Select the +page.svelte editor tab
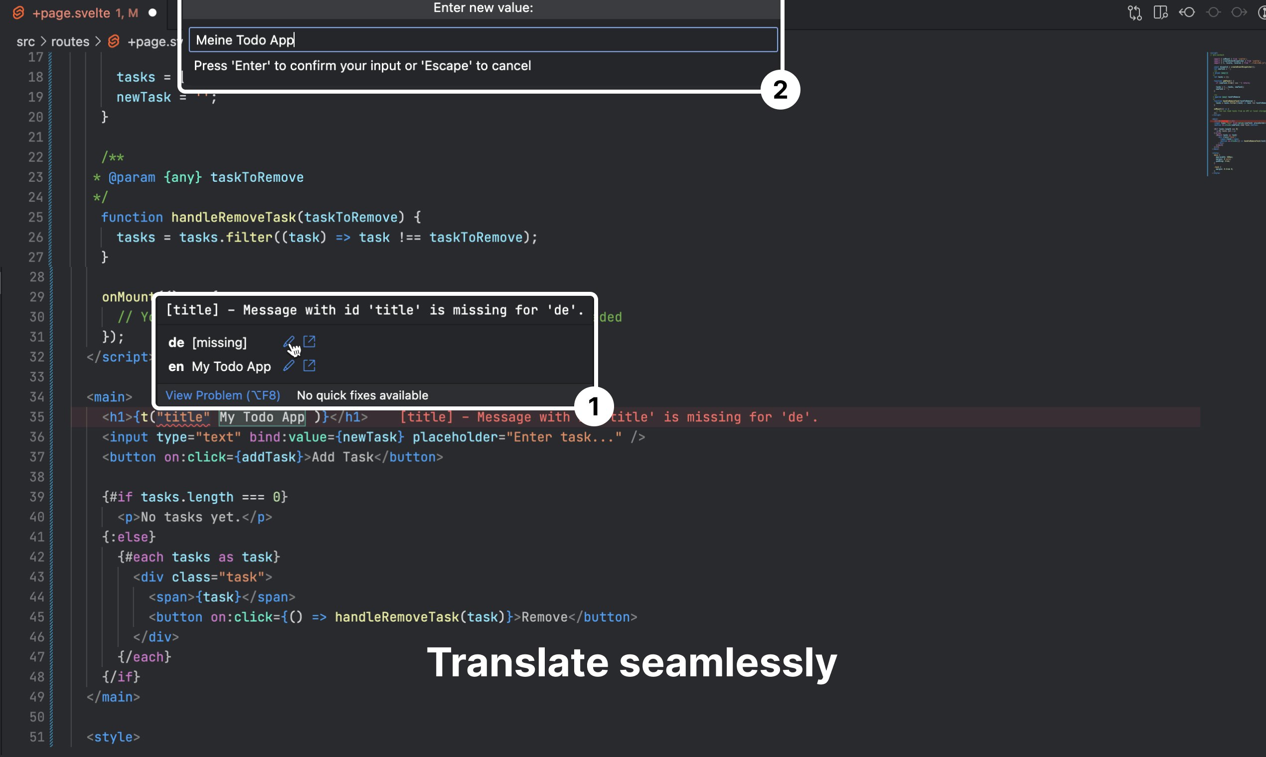This screenshot has width=1266, height=757. (x=85, y=13)
